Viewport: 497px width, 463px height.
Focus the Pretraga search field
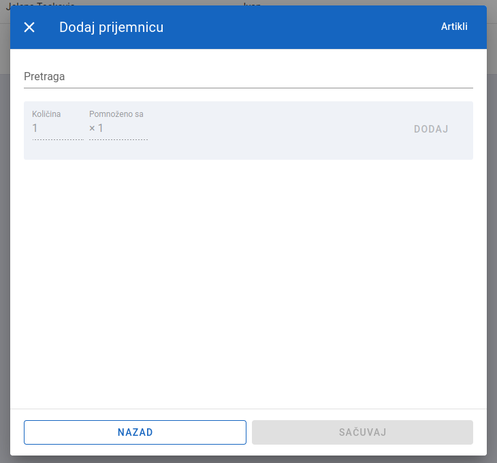coord(248,77)
